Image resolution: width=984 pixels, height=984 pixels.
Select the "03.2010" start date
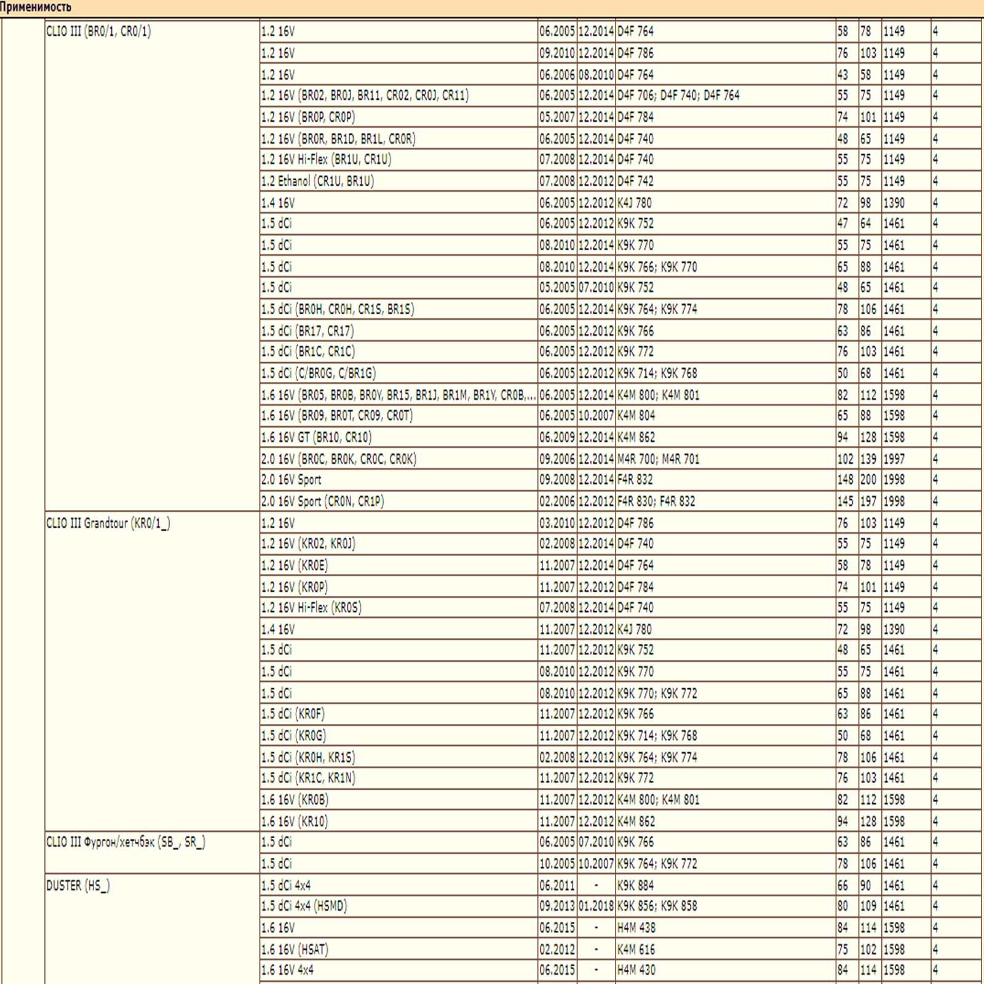pyautogui.click(x=557, y=523)
